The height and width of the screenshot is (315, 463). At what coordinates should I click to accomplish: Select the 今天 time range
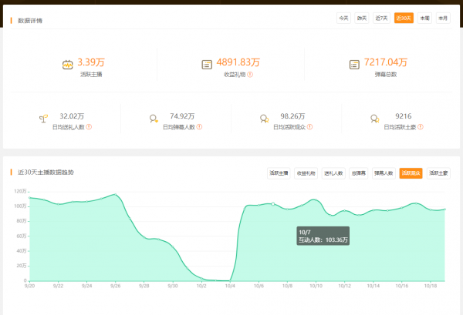(x=343, y=18)
